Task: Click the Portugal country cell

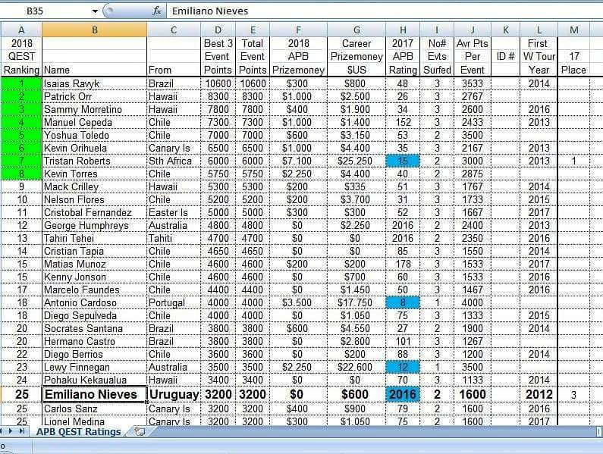Action: click(x=174, y=302)
